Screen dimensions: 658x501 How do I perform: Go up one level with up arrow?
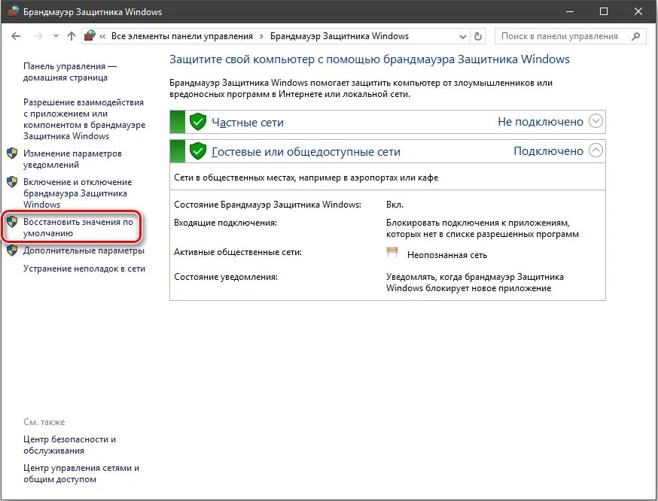coord(72,36)
